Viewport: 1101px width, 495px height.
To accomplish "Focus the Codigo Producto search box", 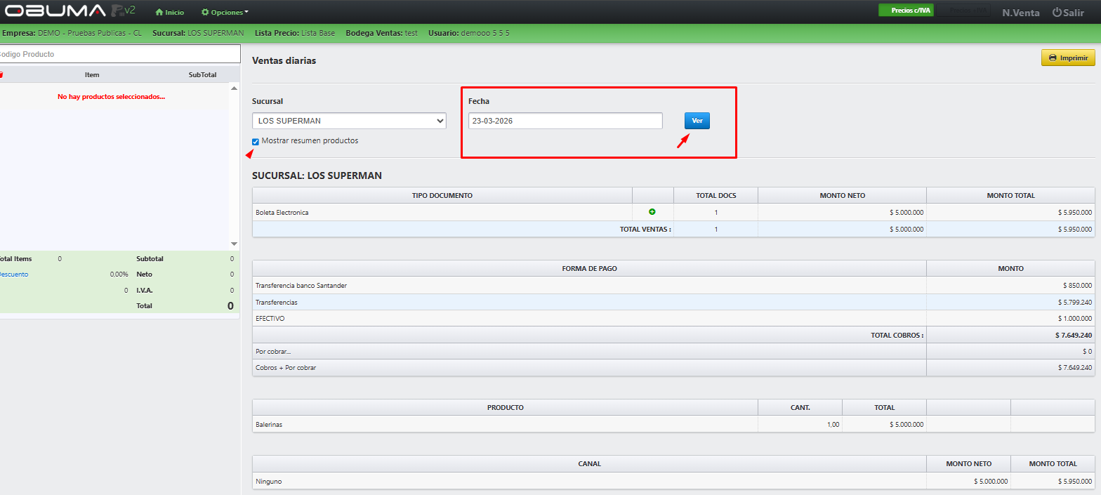I will click(119, 54).
